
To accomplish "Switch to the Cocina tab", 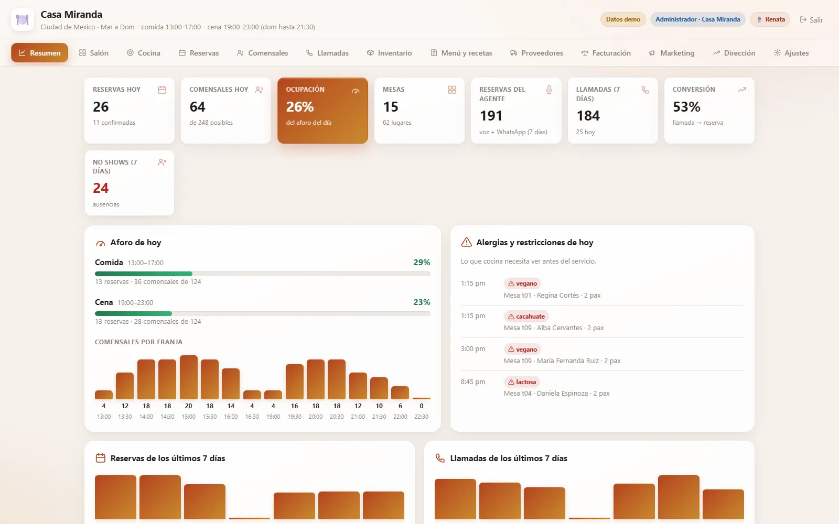I will [144, 53].
